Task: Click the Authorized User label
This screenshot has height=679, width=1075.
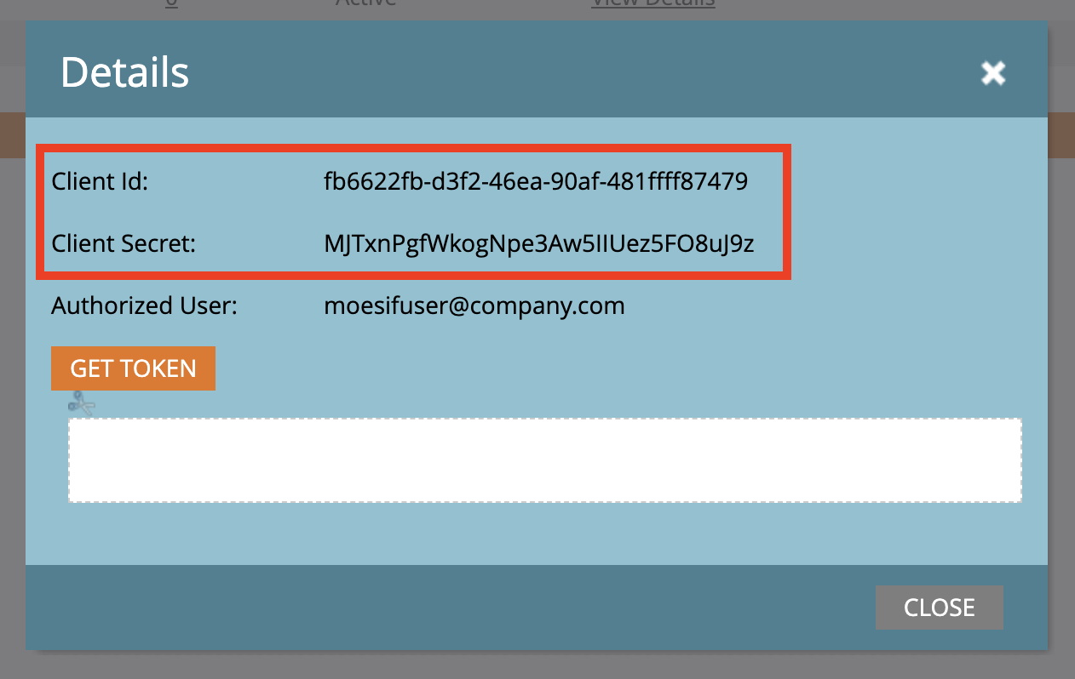Action: pos(142,305)
